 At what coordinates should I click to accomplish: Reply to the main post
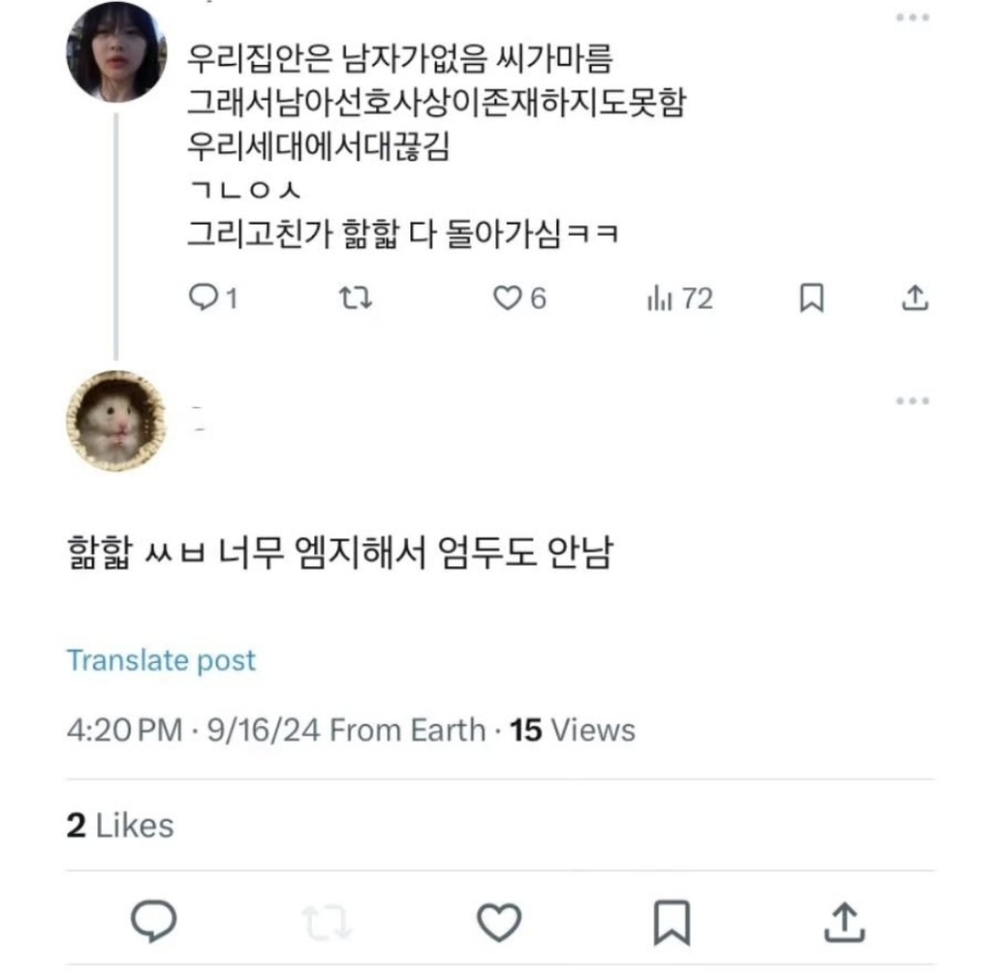coord(152,920)
